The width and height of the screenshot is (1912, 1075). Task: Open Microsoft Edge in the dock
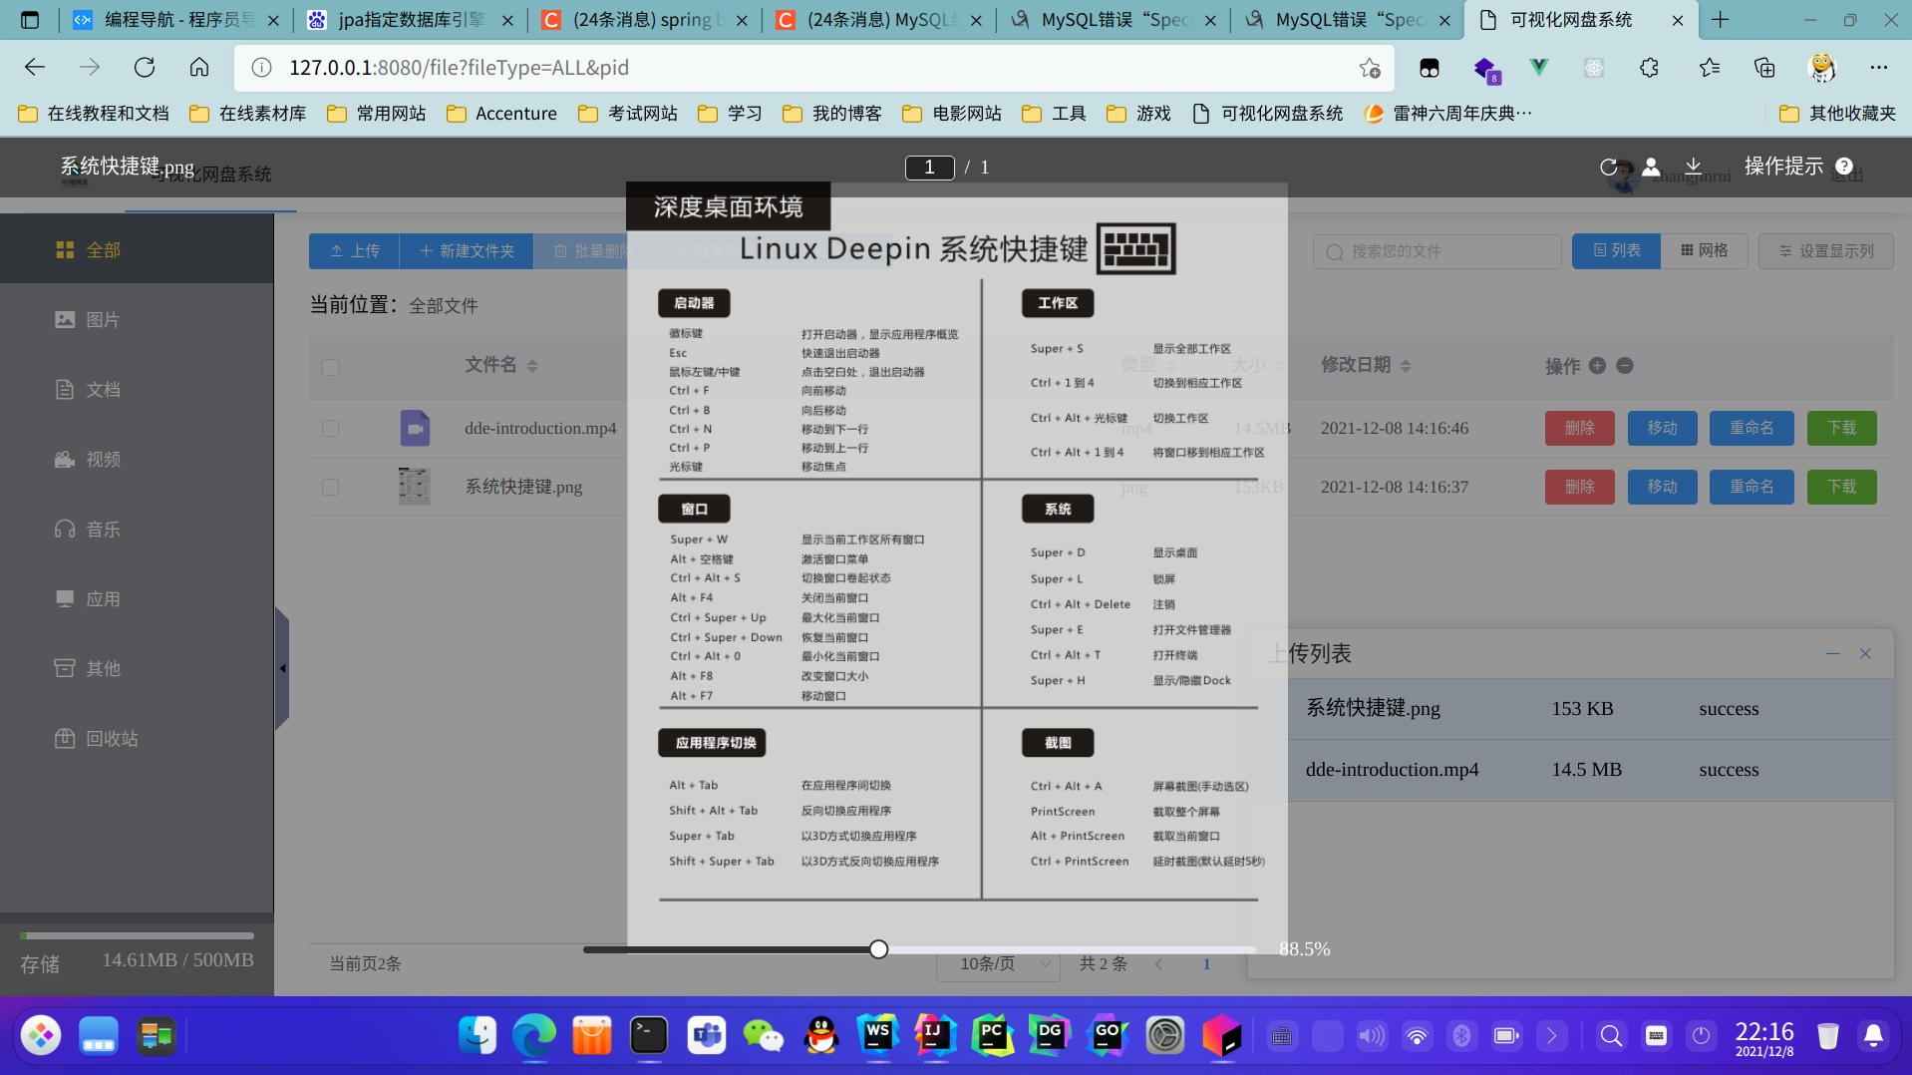[534, 1036]
